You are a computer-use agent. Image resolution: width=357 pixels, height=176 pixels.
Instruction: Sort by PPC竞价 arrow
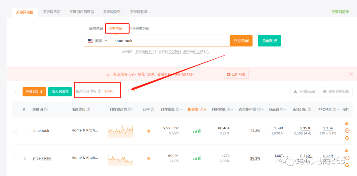point(338,110)
